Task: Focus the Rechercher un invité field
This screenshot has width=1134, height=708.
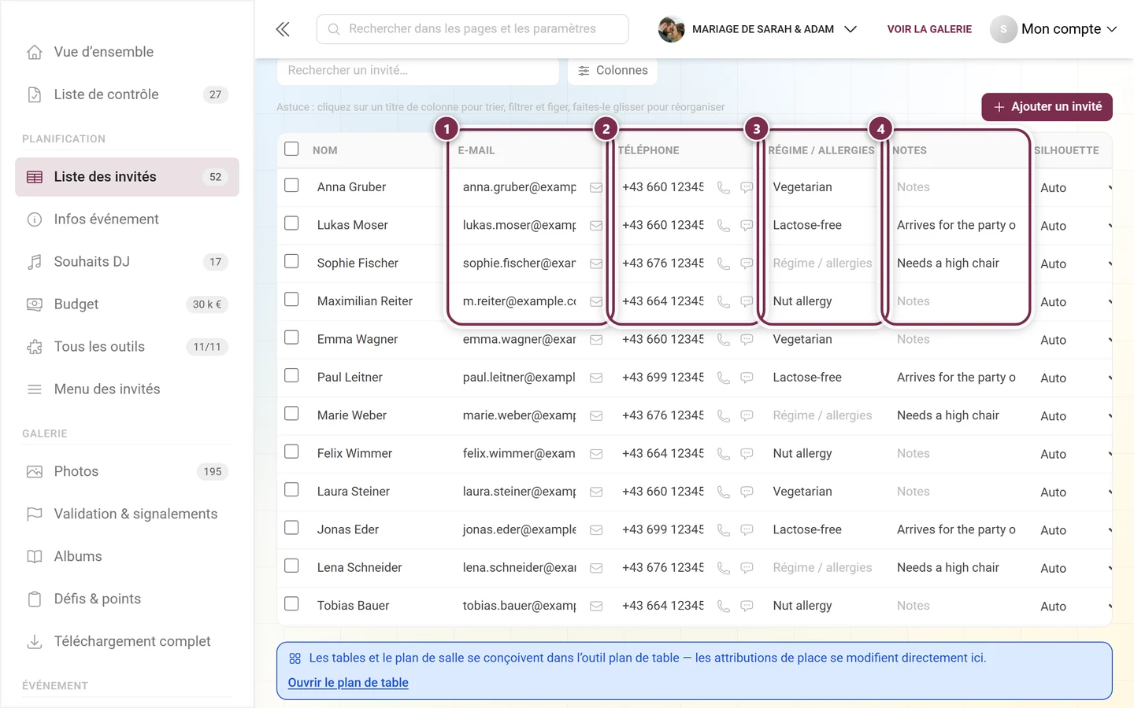Action: tap(418, 71)
